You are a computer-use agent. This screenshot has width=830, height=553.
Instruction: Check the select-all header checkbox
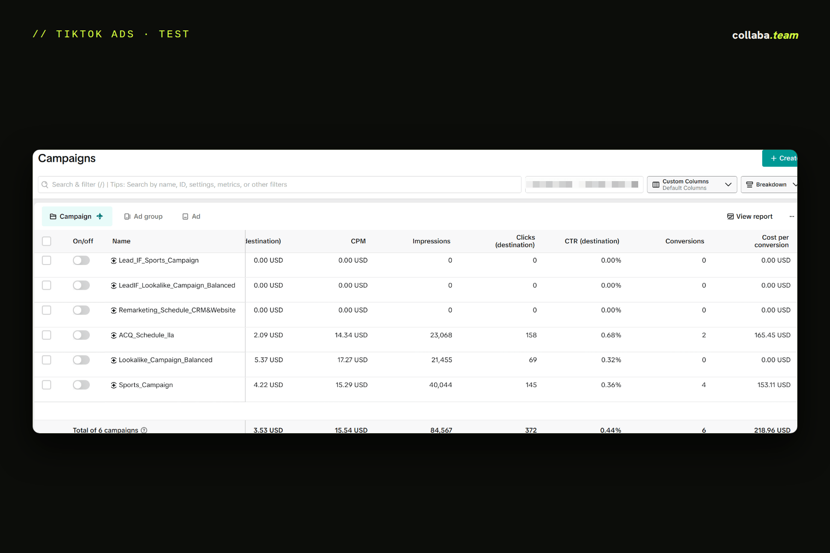point(47,241)
